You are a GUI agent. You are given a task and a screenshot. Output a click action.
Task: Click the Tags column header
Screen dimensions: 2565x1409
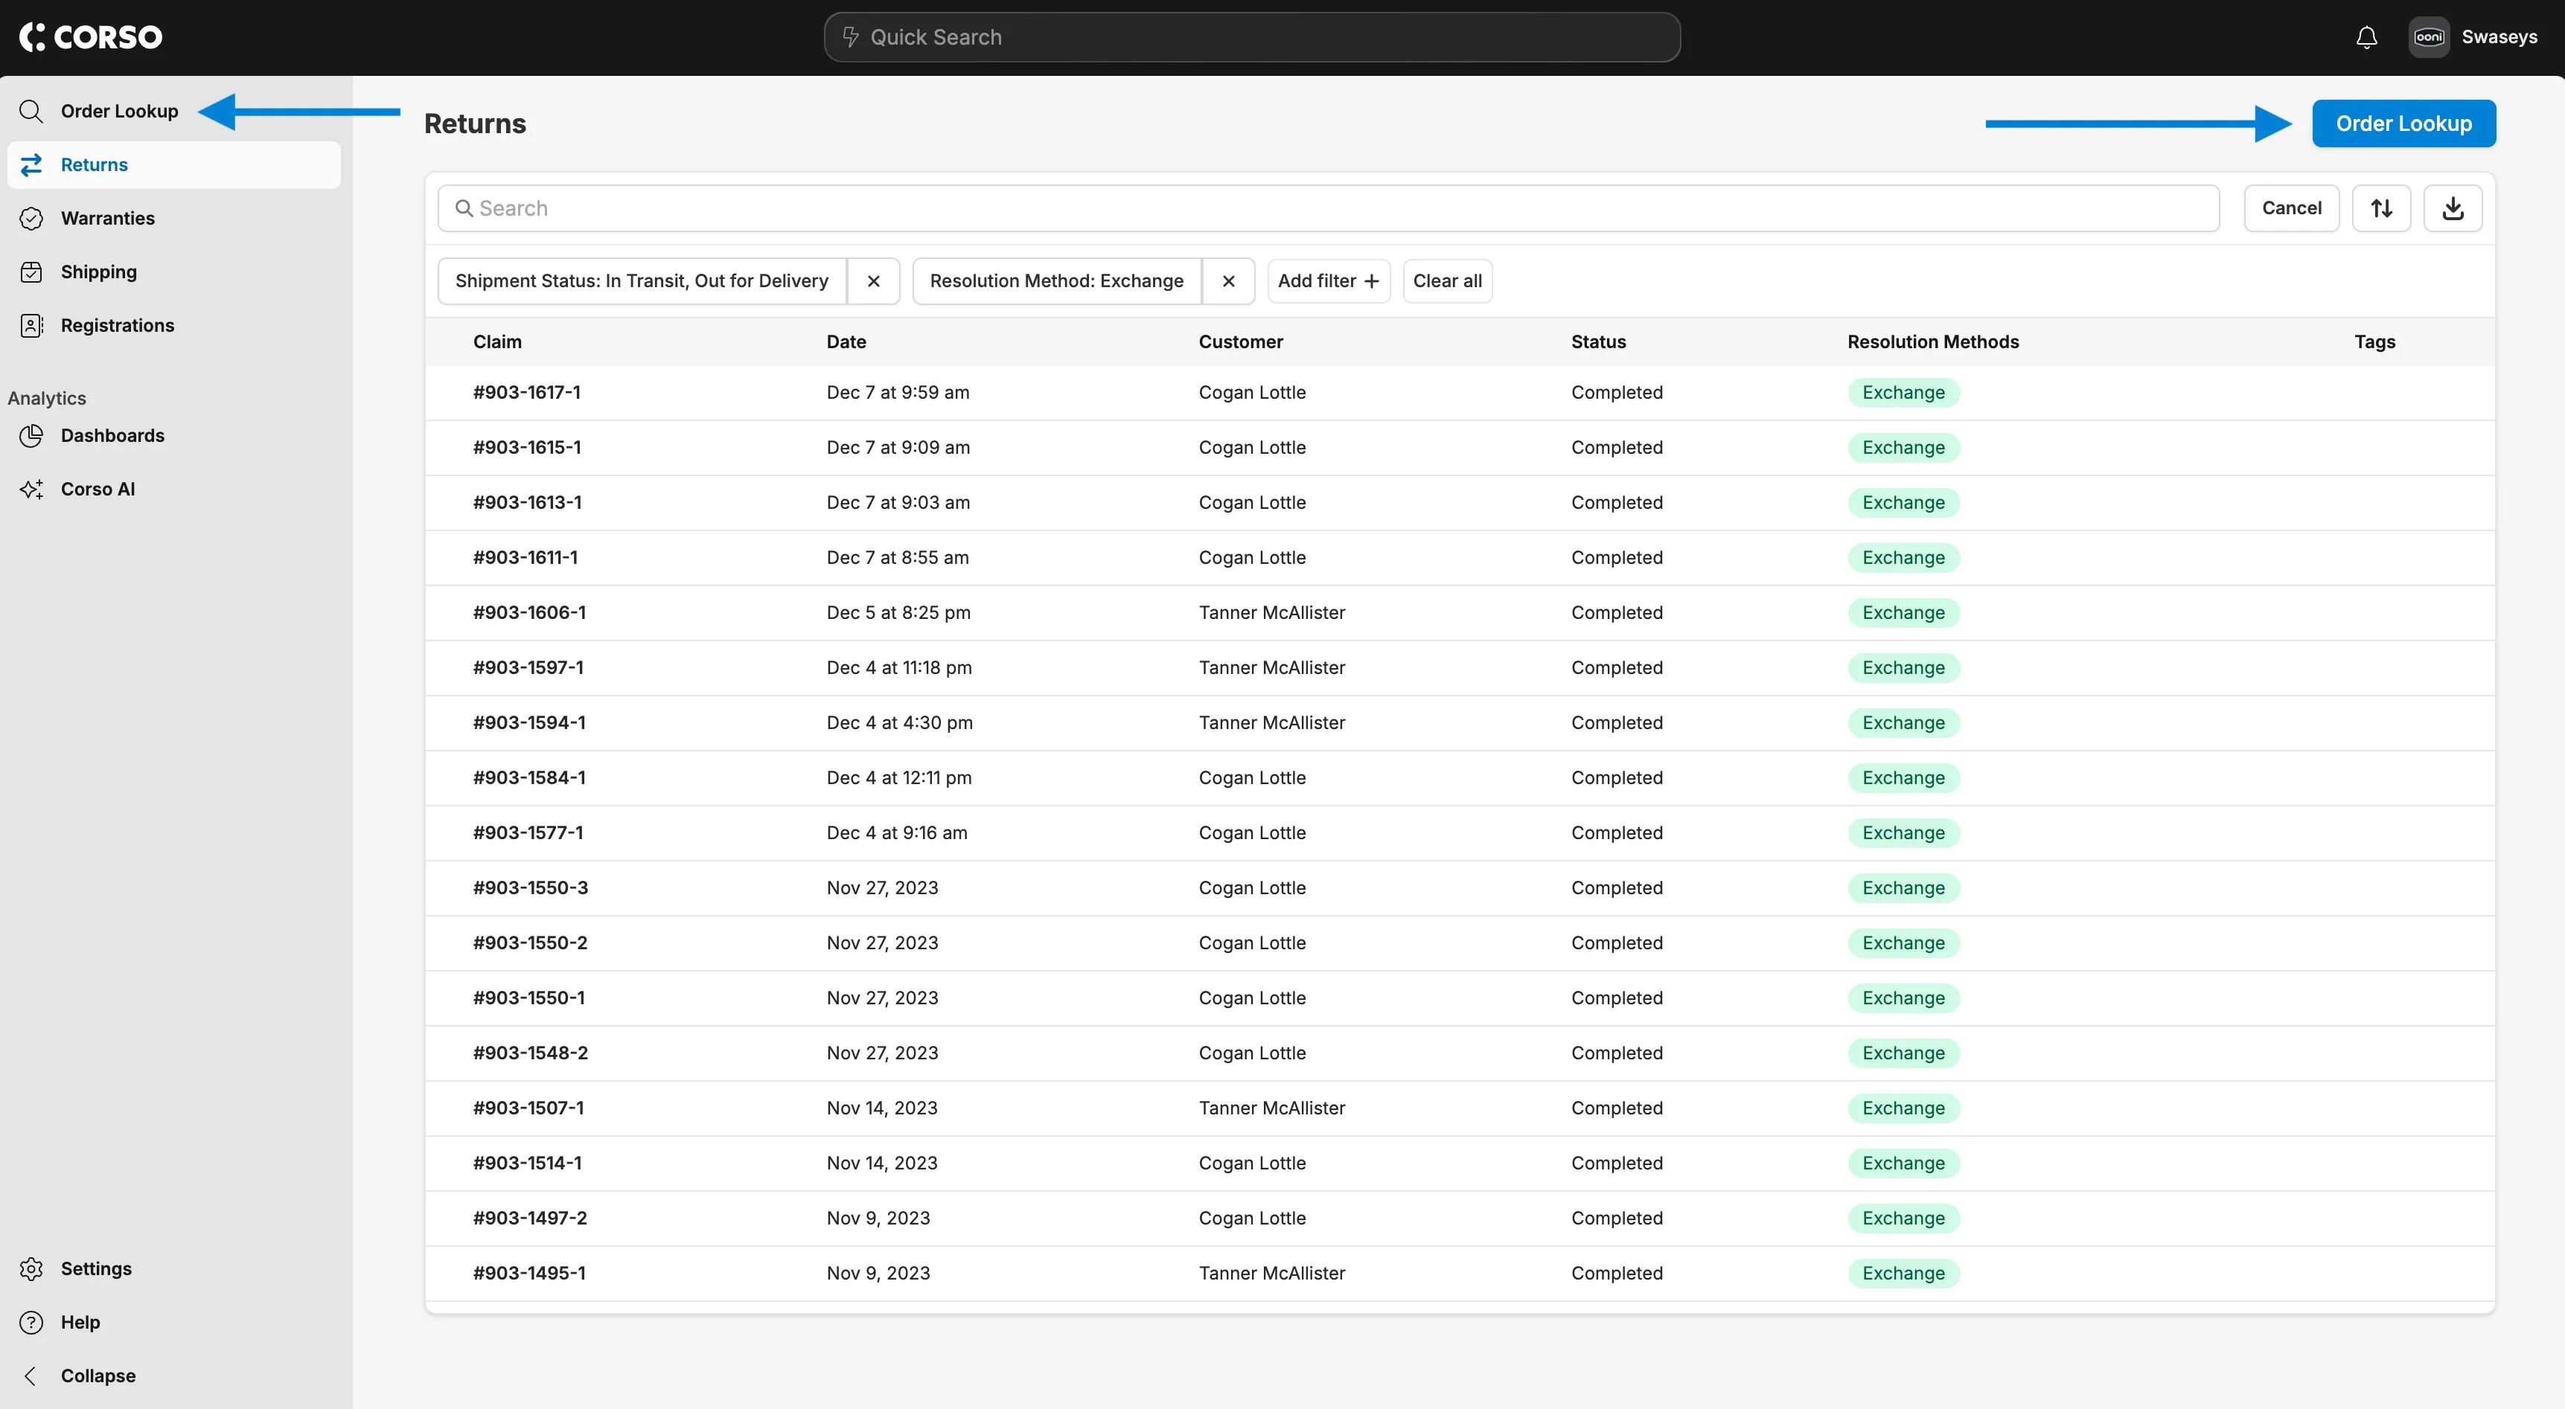[x=2374, y=341]
